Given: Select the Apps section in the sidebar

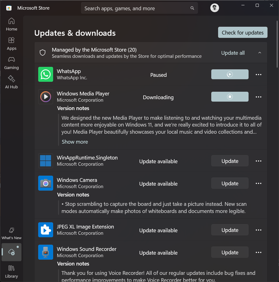Looking at the screenshot, I should point(11,44).
